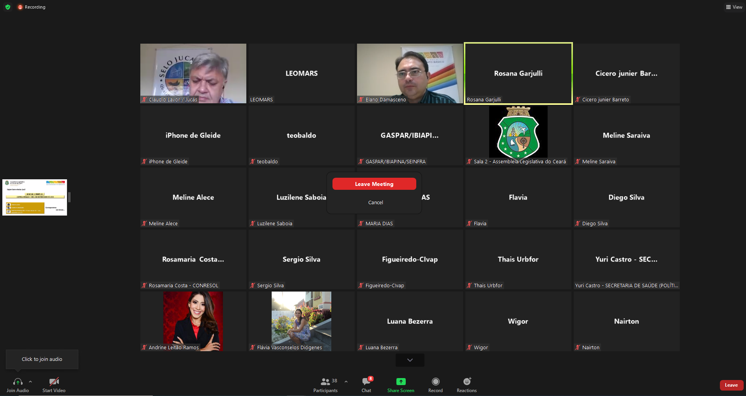Click the Record icon in toolbar
746x396 pixels.
(x=435, y=382)
